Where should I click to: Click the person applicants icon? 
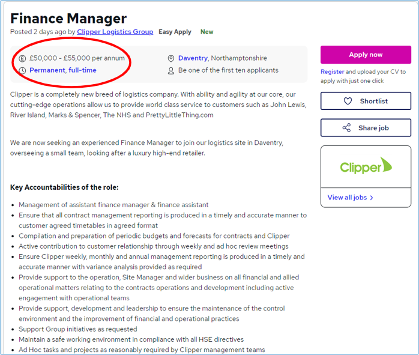(x=171, y=71)
